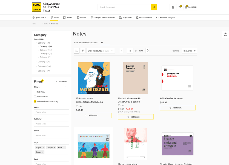Select the Promotions tab
The image size is (229, 165).
point(92,42)
